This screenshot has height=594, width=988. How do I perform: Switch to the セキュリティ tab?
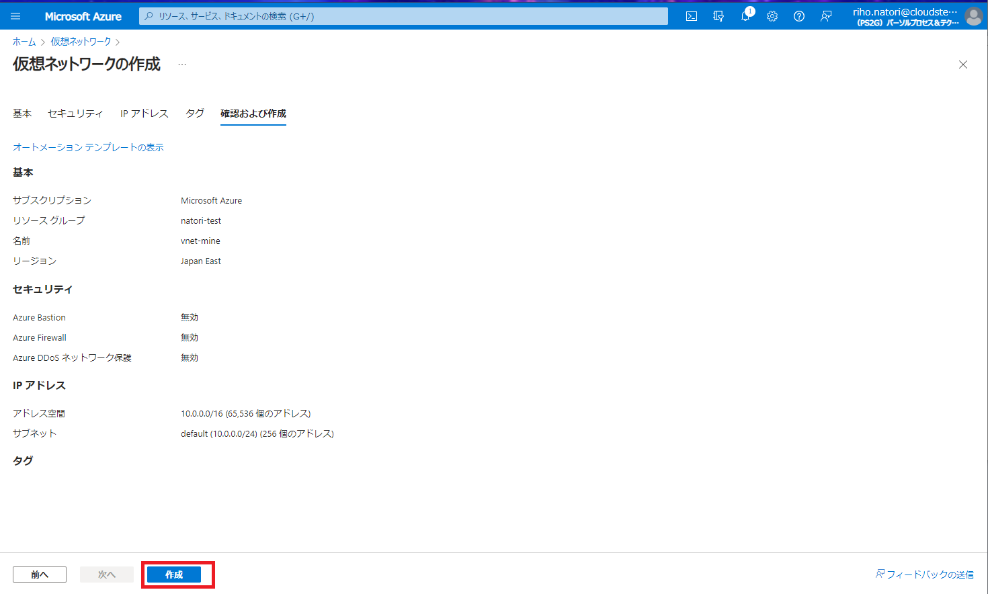pos(75,114)
